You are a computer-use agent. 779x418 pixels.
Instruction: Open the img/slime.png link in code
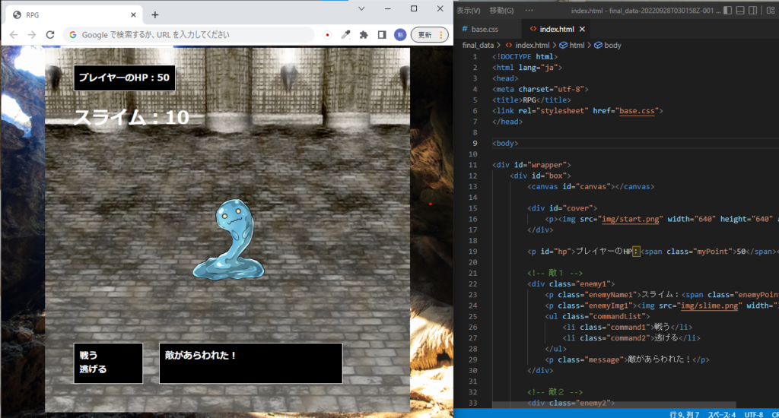pos(709,306)
